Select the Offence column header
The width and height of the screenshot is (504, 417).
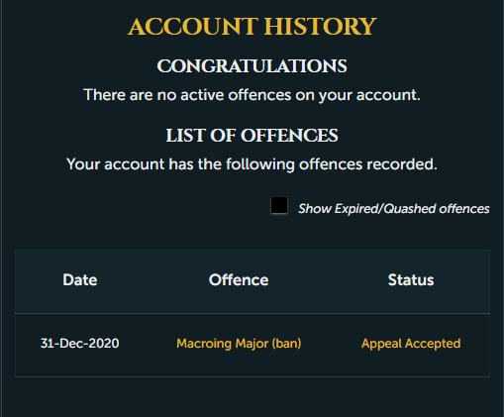coord(239,280)
